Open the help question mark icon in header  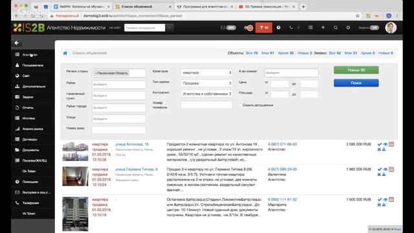click(x=278, y=27)
